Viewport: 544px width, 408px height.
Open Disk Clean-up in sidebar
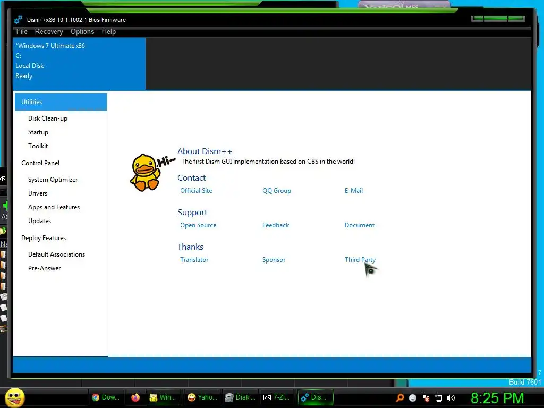click(47, 118)
